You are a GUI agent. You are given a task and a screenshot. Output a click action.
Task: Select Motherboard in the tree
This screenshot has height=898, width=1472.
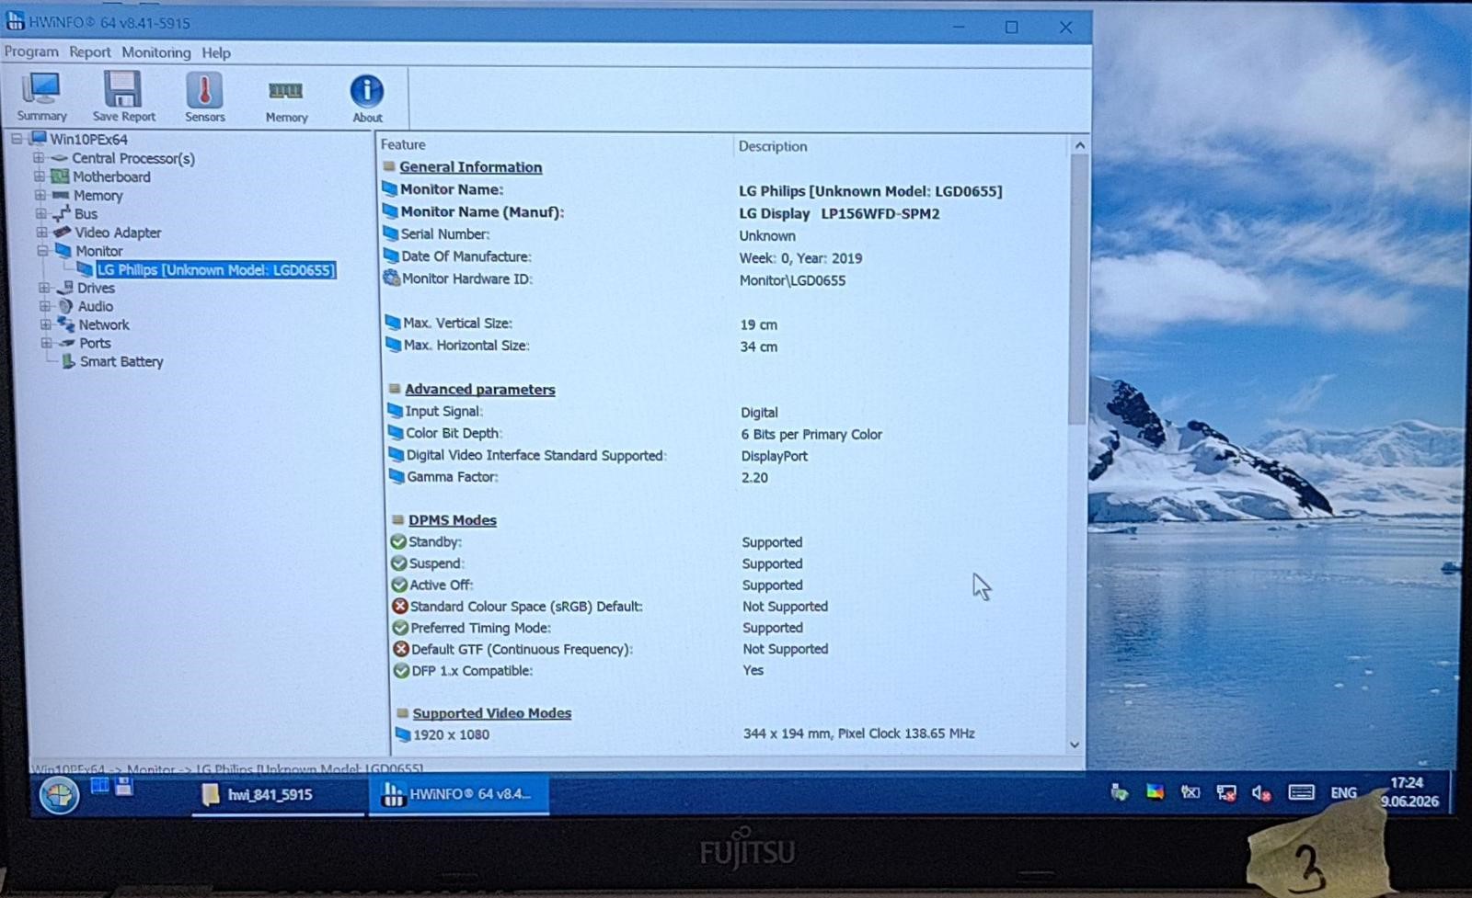point(111,176)
